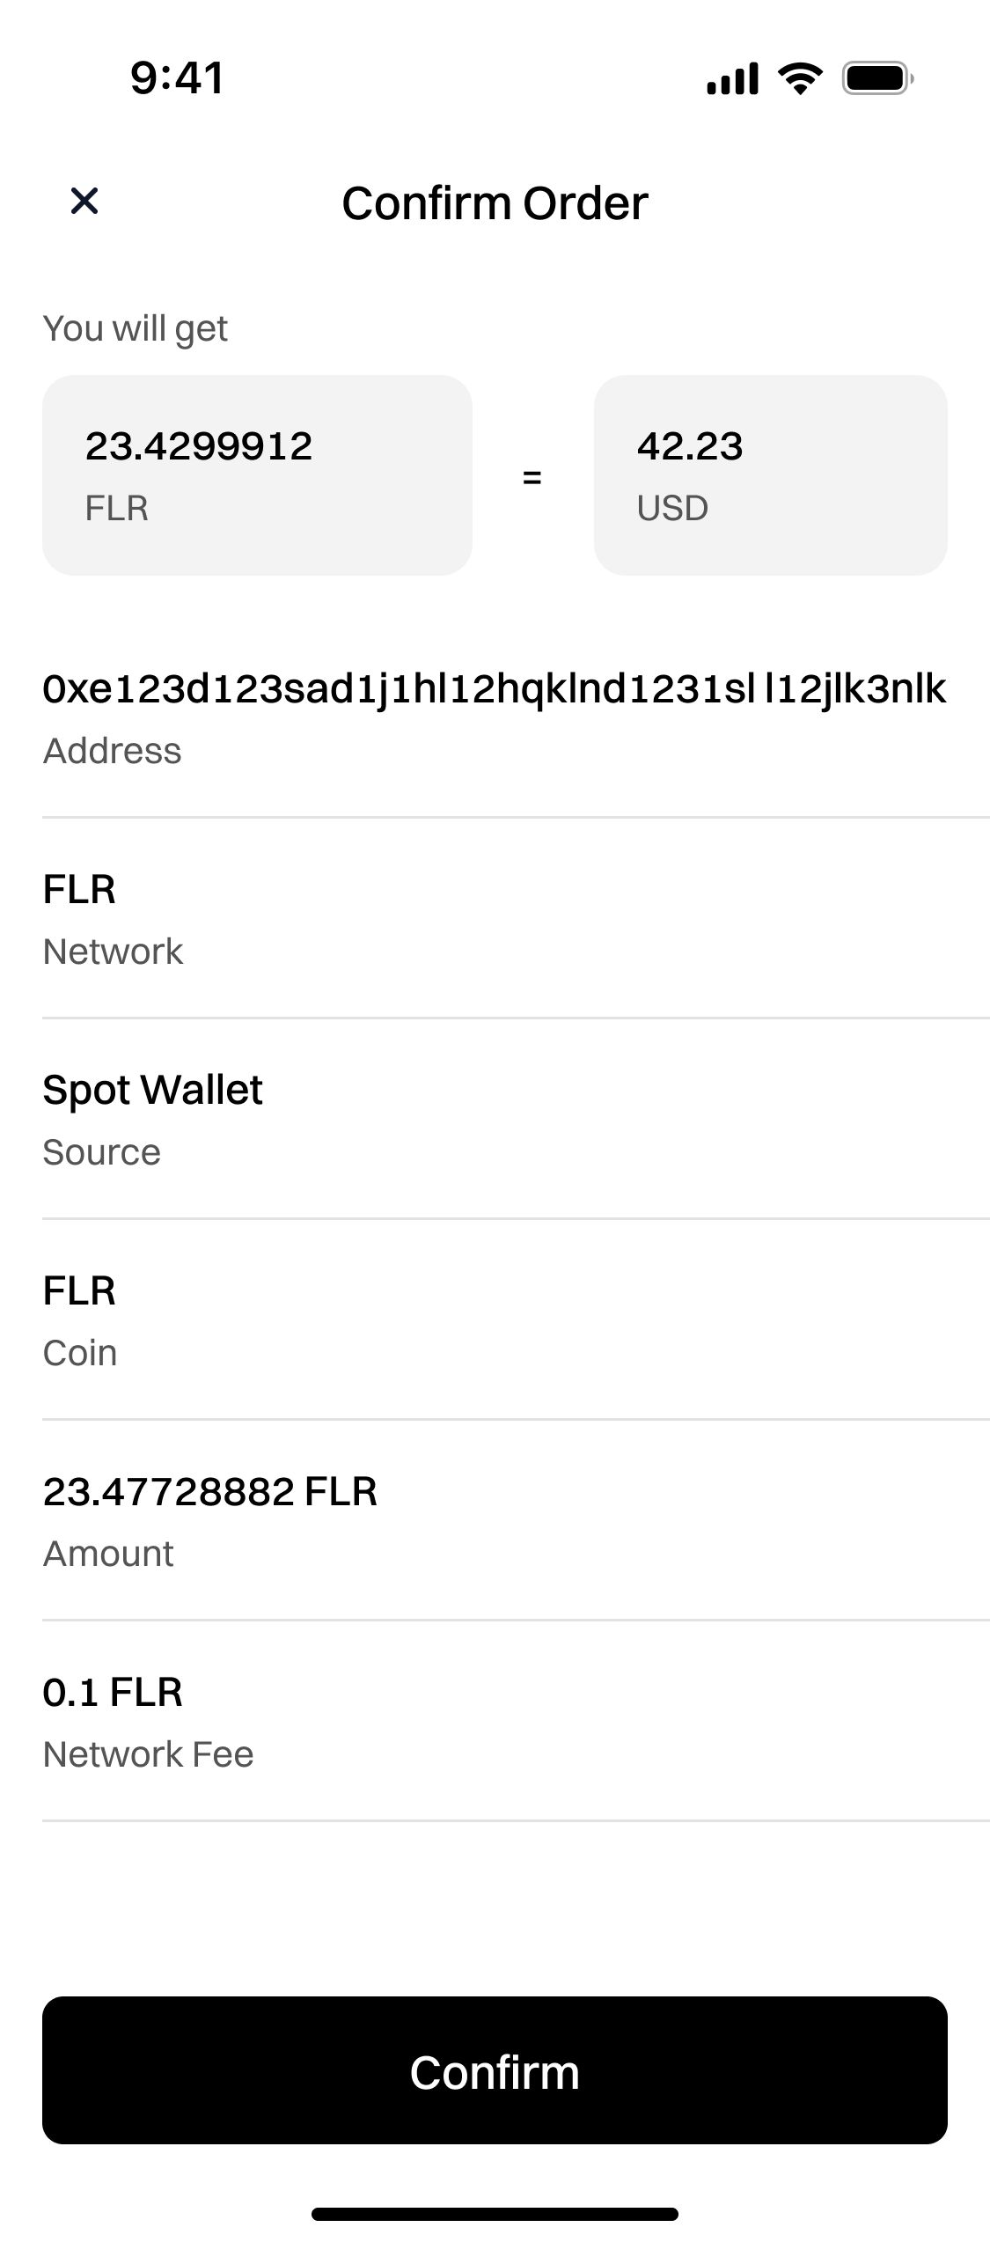990x2242 pixels.
Task: Tap the "You will get" label
Action: 136,329
